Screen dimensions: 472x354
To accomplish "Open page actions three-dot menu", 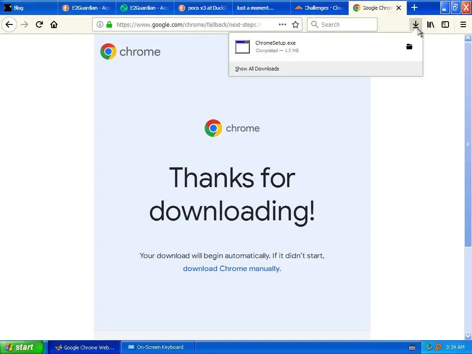I will click(283, 24).
